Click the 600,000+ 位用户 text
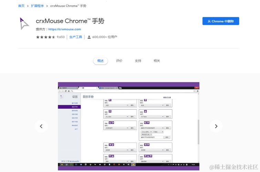The width and height of the screenshot is (260, 172). pos(105,37)
